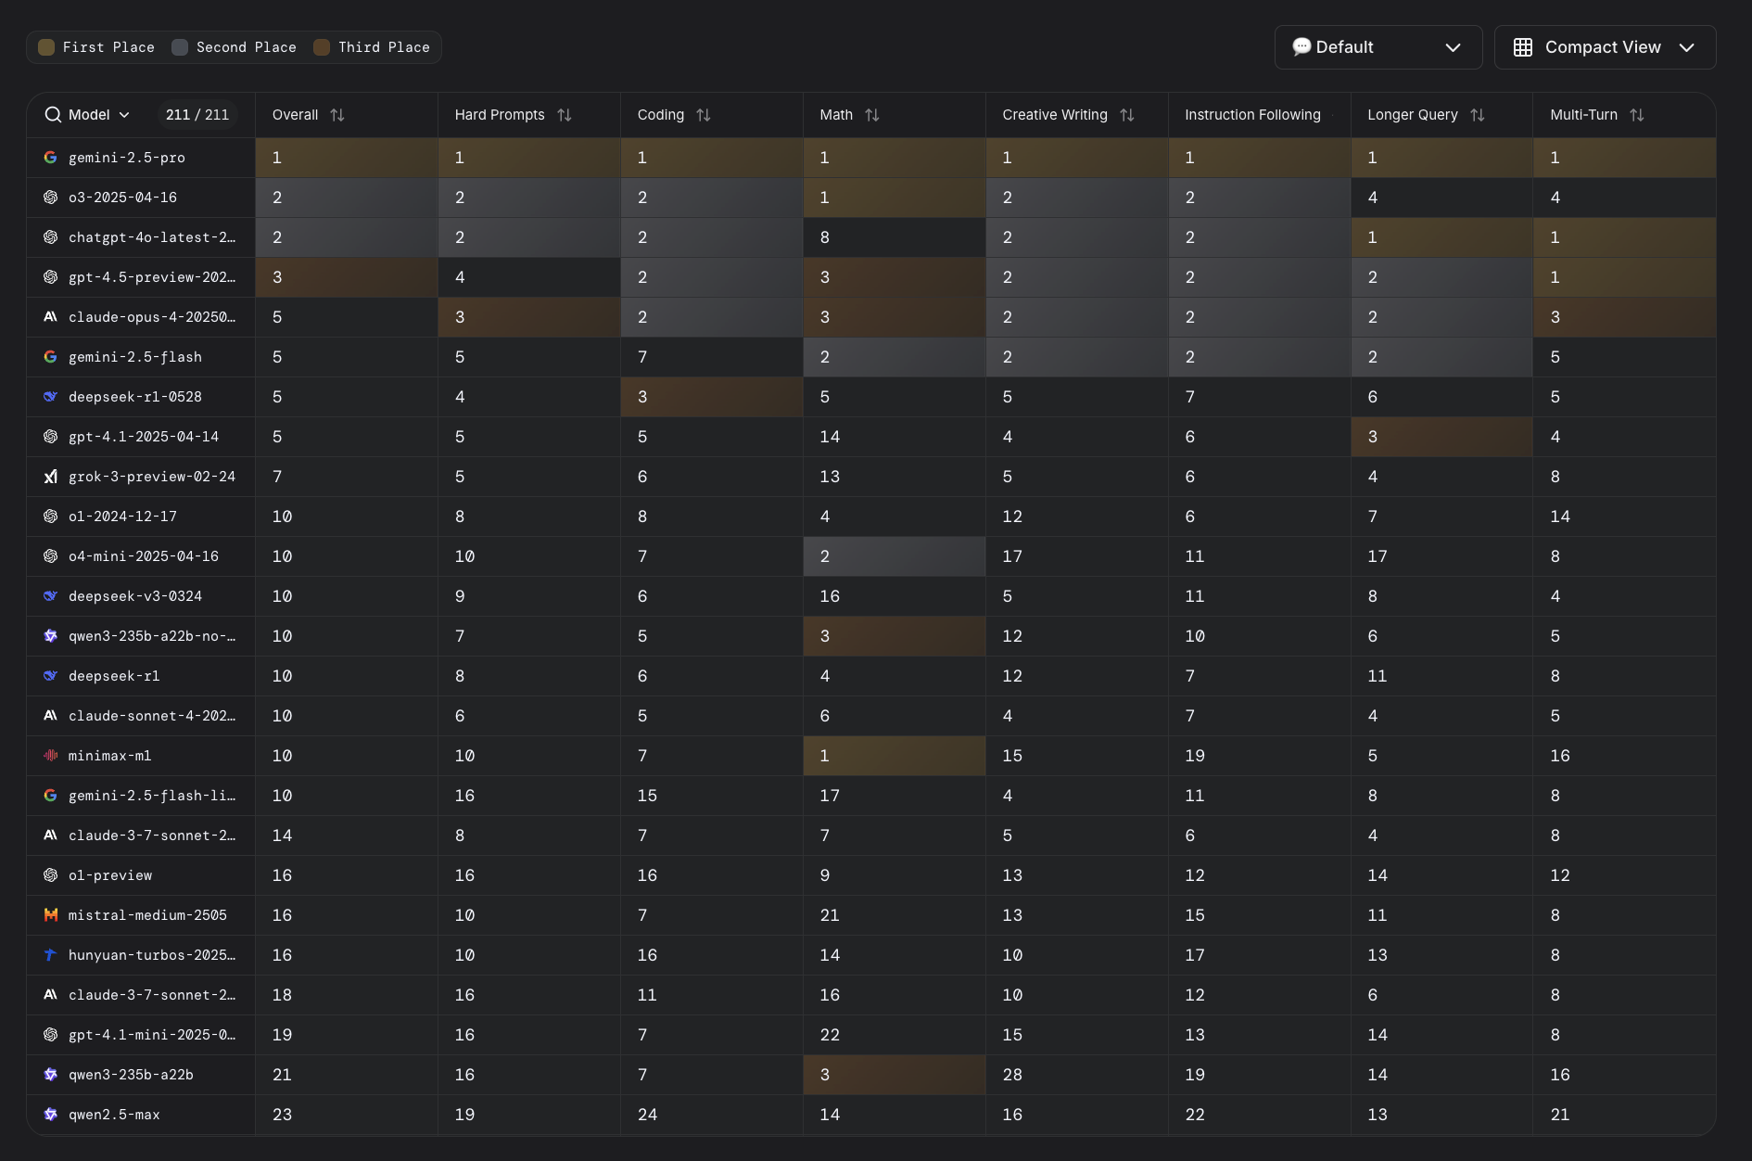This screenshot has height=1161, width=1752.
Task: Click the sort arrows icon for Multi-Turn
Action: [x=1637, y=115]
